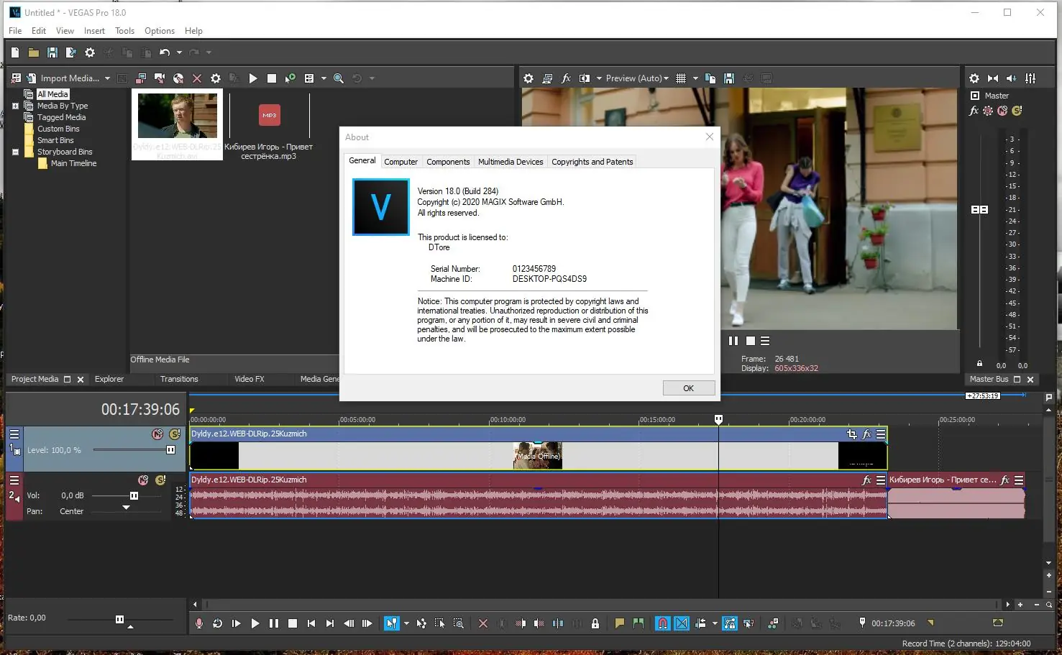Click the video track Level slider handle
The width and height of the screenshot is (1062, 655).
point(170,450)
